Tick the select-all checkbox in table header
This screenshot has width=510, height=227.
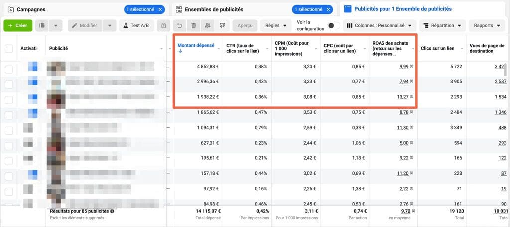(9, 49)
